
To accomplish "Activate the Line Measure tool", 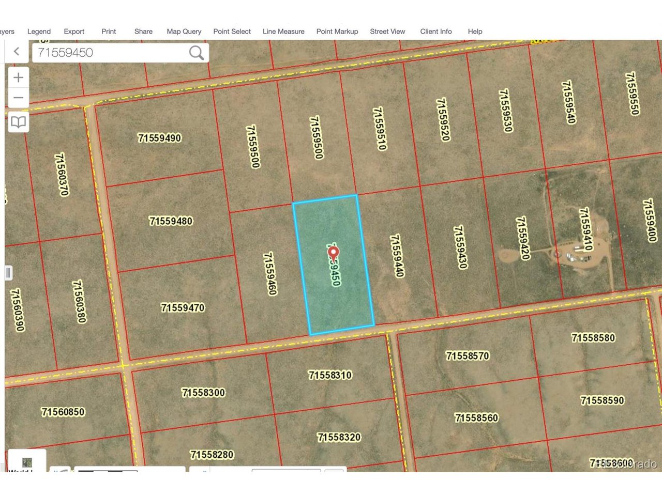I will click(283, 32).
